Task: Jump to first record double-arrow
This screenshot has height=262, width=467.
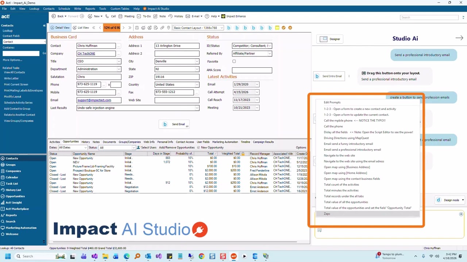Action: [x=94, y=28]
